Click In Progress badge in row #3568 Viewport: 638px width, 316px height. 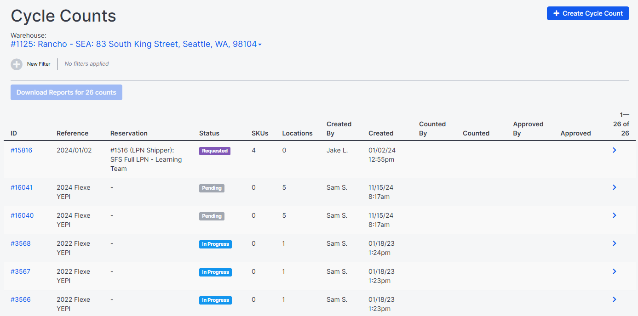215,244
